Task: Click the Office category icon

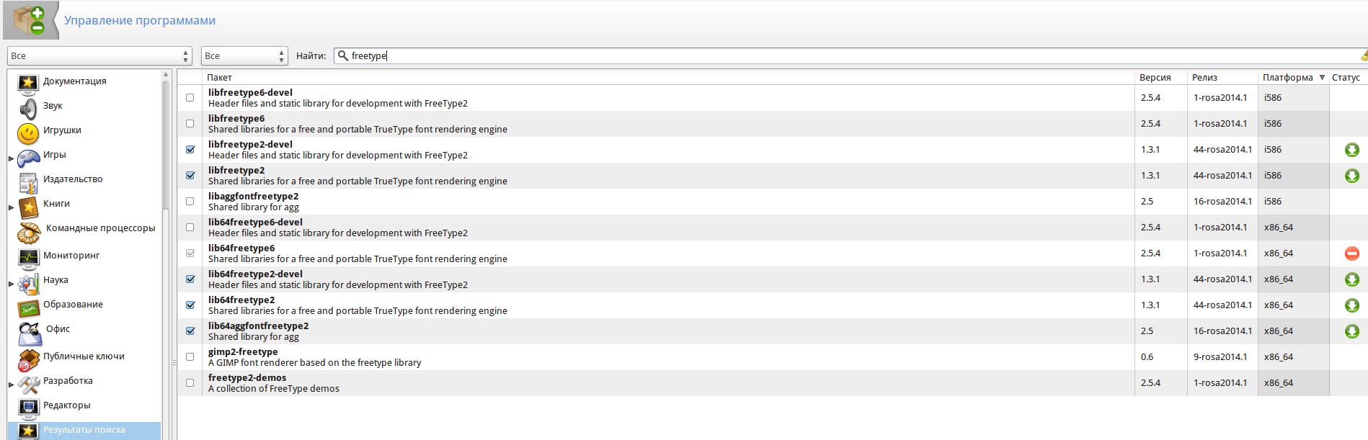Action: 30,333
